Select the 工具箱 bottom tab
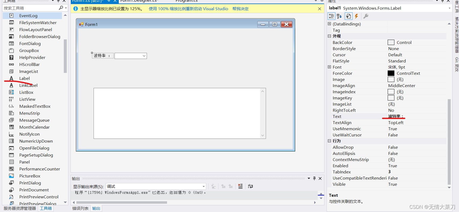This screenshot has height=212, width=459. coord(46,208)
